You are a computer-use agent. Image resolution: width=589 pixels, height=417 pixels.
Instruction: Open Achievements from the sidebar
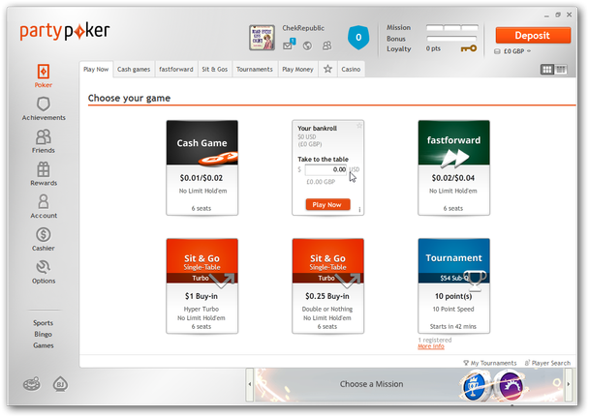click(44, 108)
